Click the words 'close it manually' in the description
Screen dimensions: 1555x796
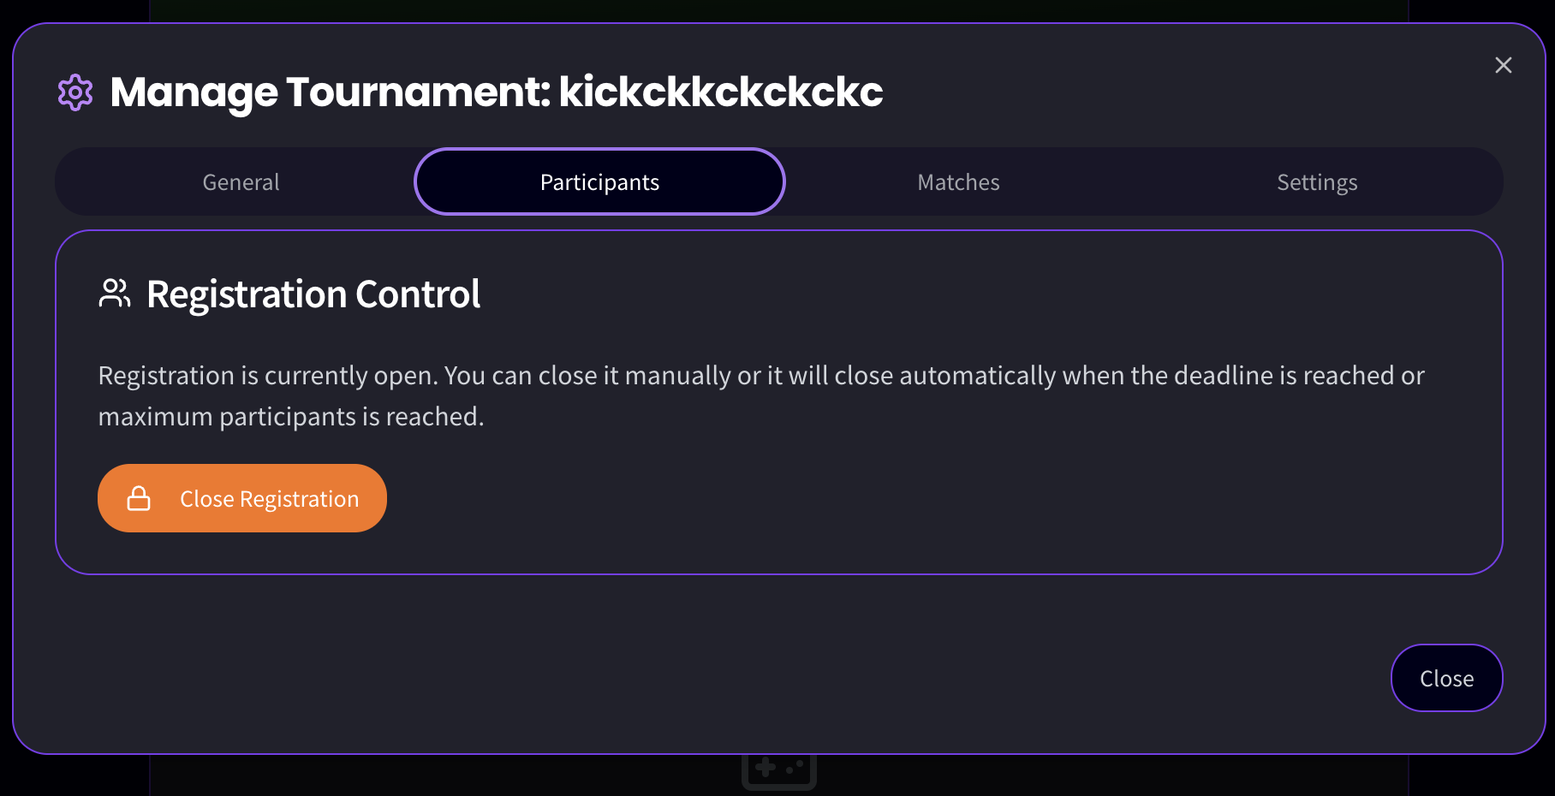coord(635,376)
